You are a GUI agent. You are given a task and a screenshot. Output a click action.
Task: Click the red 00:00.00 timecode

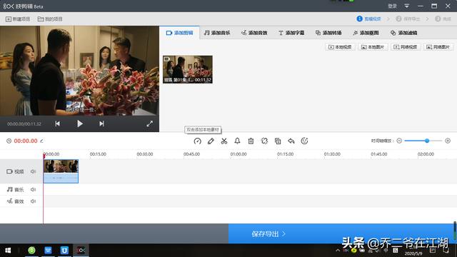(x=26, y=141)
